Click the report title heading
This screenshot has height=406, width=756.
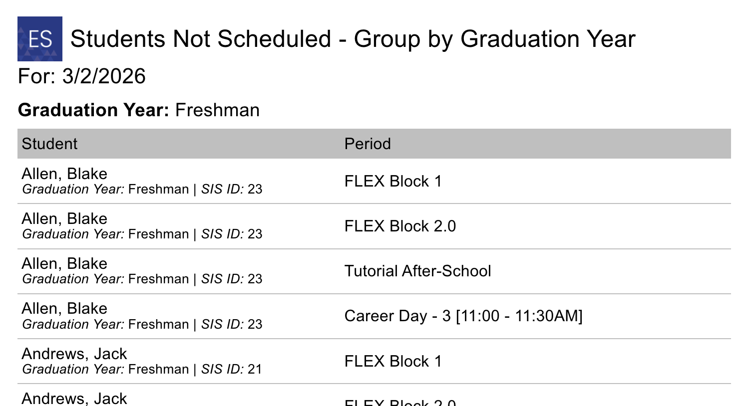353,39
